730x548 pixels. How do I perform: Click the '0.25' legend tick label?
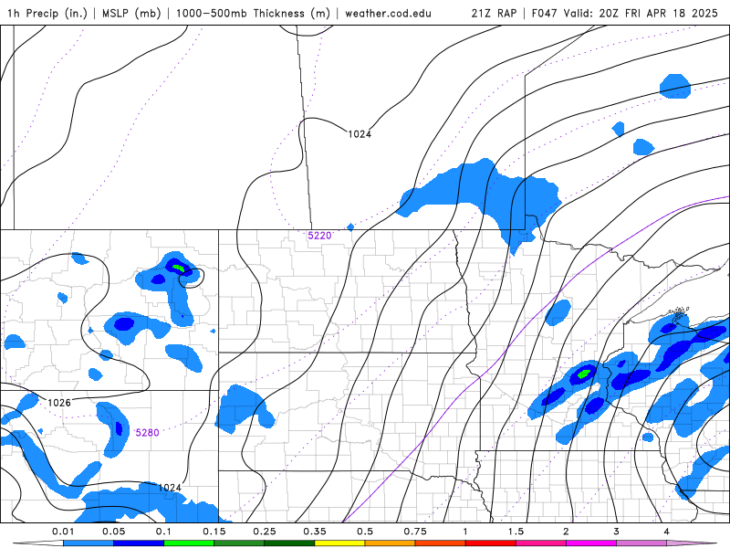[x=265, y=532]
